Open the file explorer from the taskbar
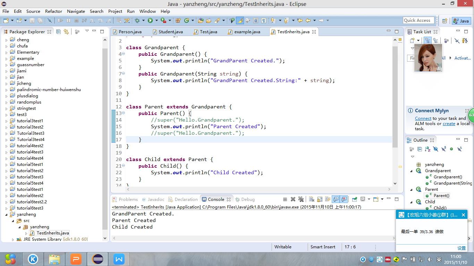 click(54, 259)
